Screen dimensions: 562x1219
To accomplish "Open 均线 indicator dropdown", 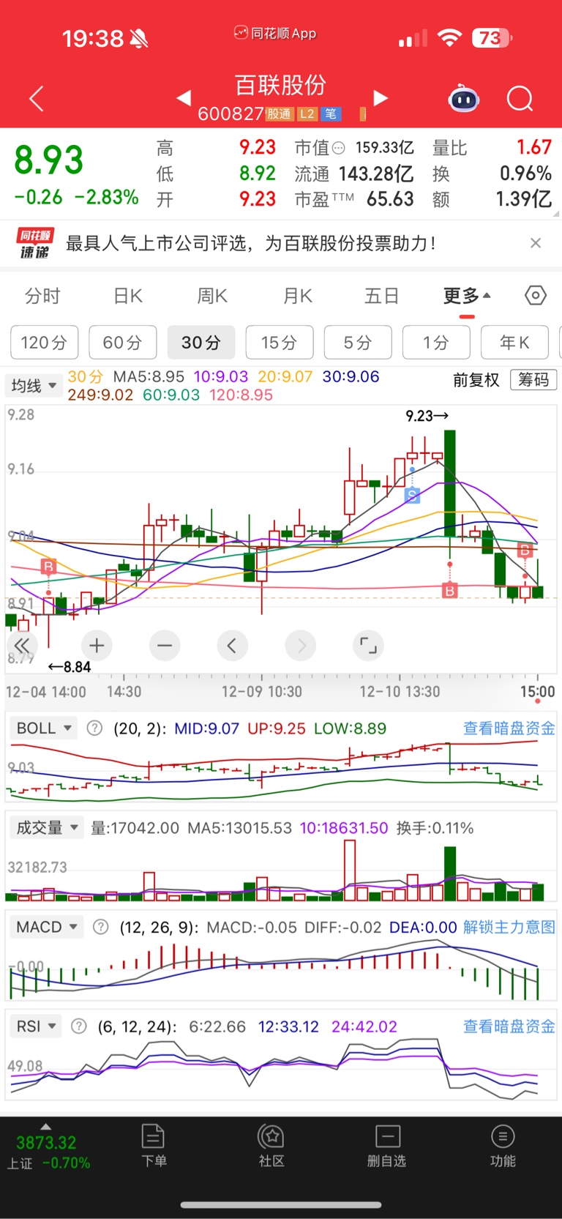I will pyautogui.click(x=34, y=385).
